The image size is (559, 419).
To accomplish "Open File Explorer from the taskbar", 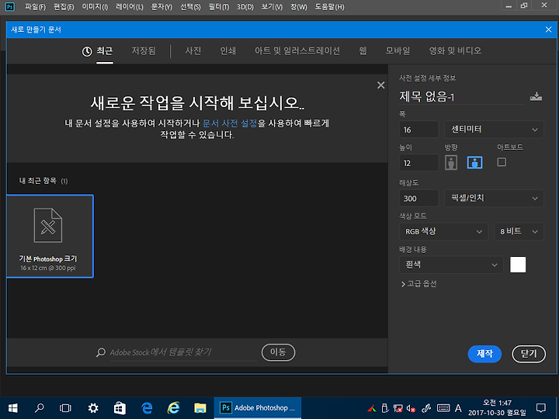I will click(x=200, y=408).
